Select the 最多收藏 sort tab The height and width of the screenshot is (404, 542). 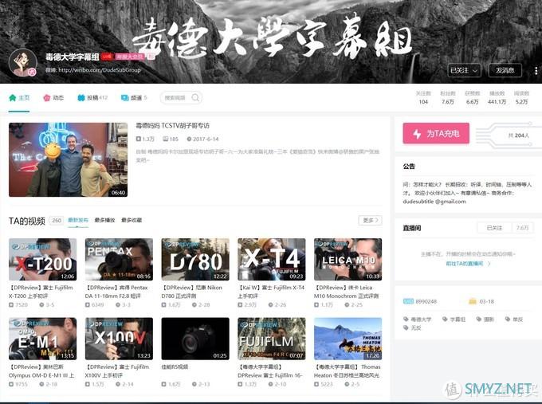(132, 220)
